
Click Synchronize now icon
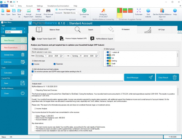[84, 11]
